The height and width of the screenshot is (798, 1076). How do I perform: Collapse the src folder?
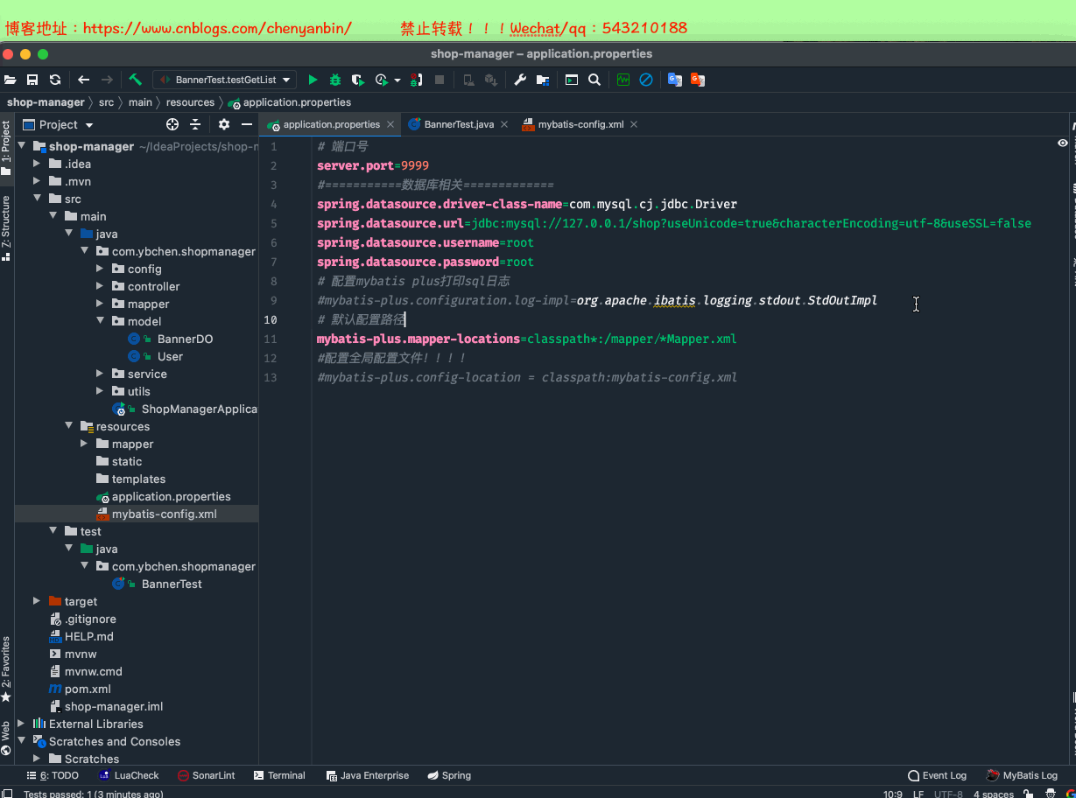(x=36, y=199)
